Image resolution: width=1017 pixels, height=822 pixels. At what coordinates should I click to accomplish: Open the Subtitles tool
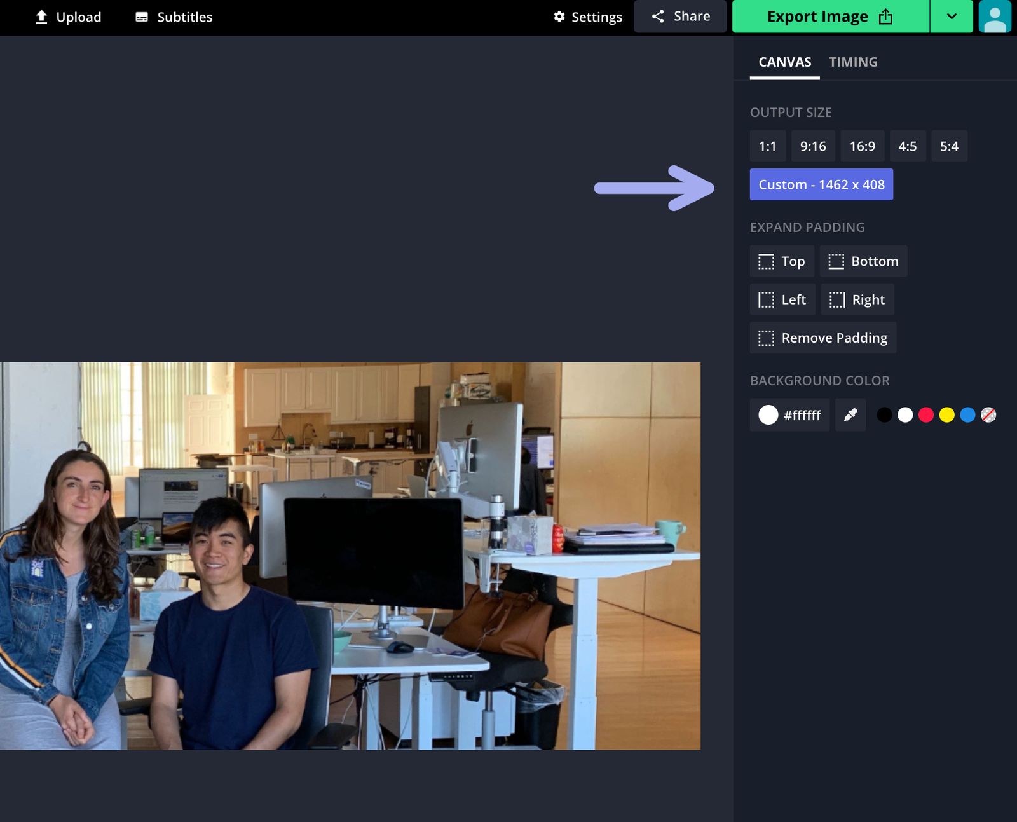(173, 17)
